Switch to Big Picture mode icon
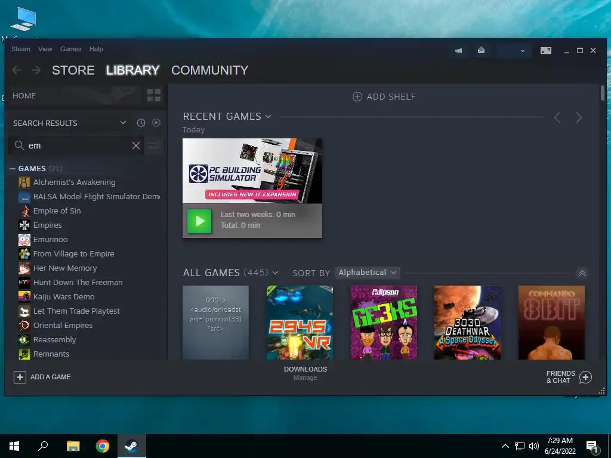Screen dimensions: 611x458 click(x=546, y=51)
